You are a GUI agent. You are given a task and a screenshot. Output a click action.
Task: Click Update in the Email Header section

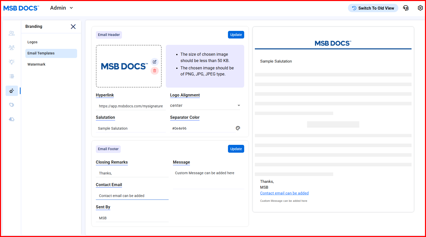pos(236,35)
